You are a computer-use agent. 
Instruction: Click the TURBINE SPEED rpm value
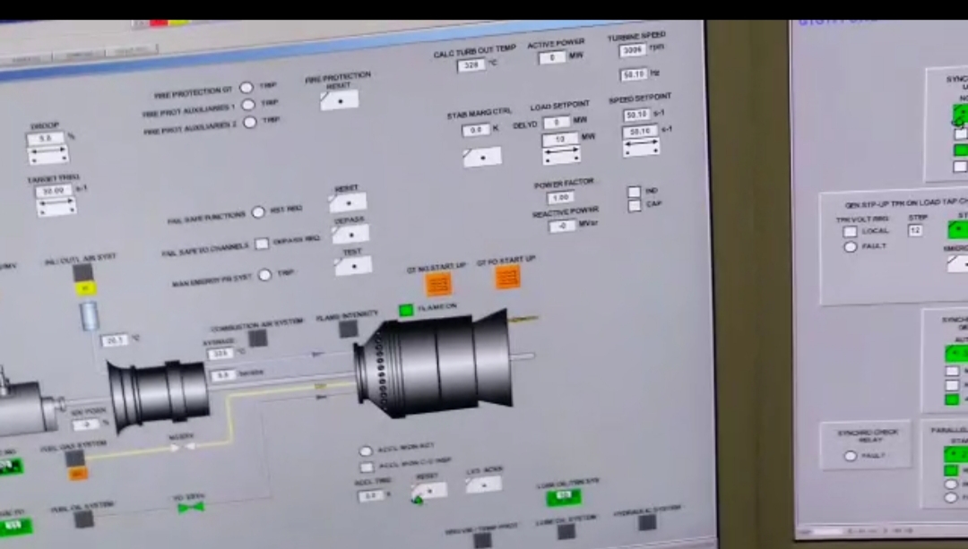click(x=633, y=50)
